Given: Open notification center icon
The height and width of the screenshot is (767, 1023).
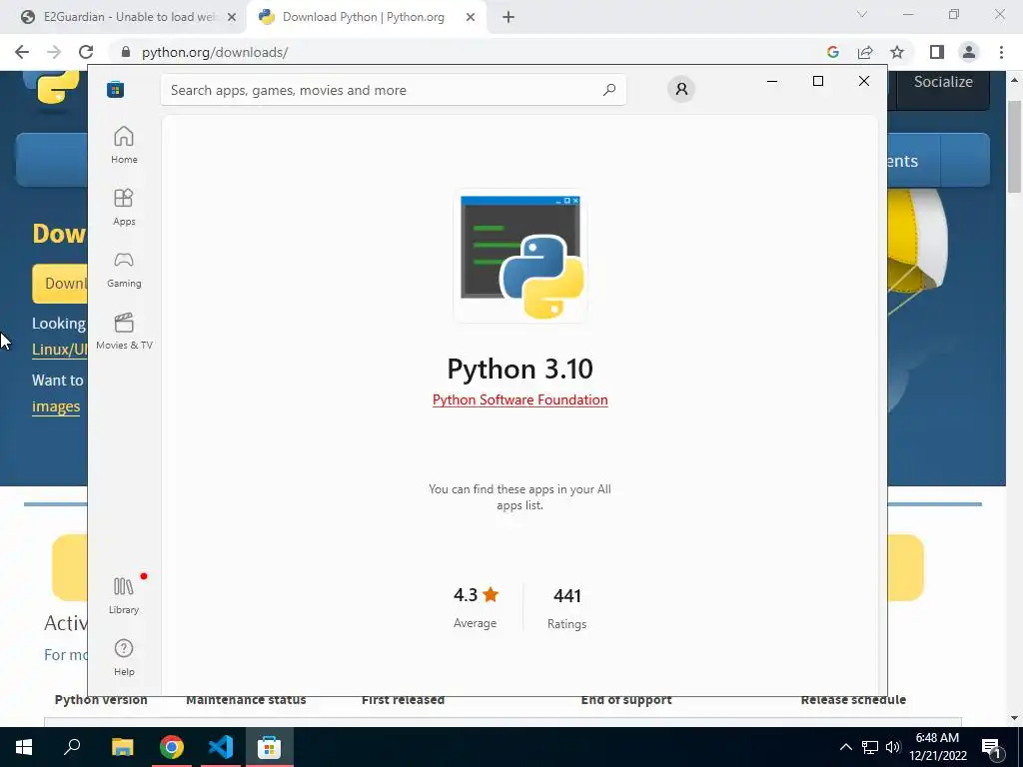Looking at the screenshot, I should pyautogui.click(x=992, y=747).
